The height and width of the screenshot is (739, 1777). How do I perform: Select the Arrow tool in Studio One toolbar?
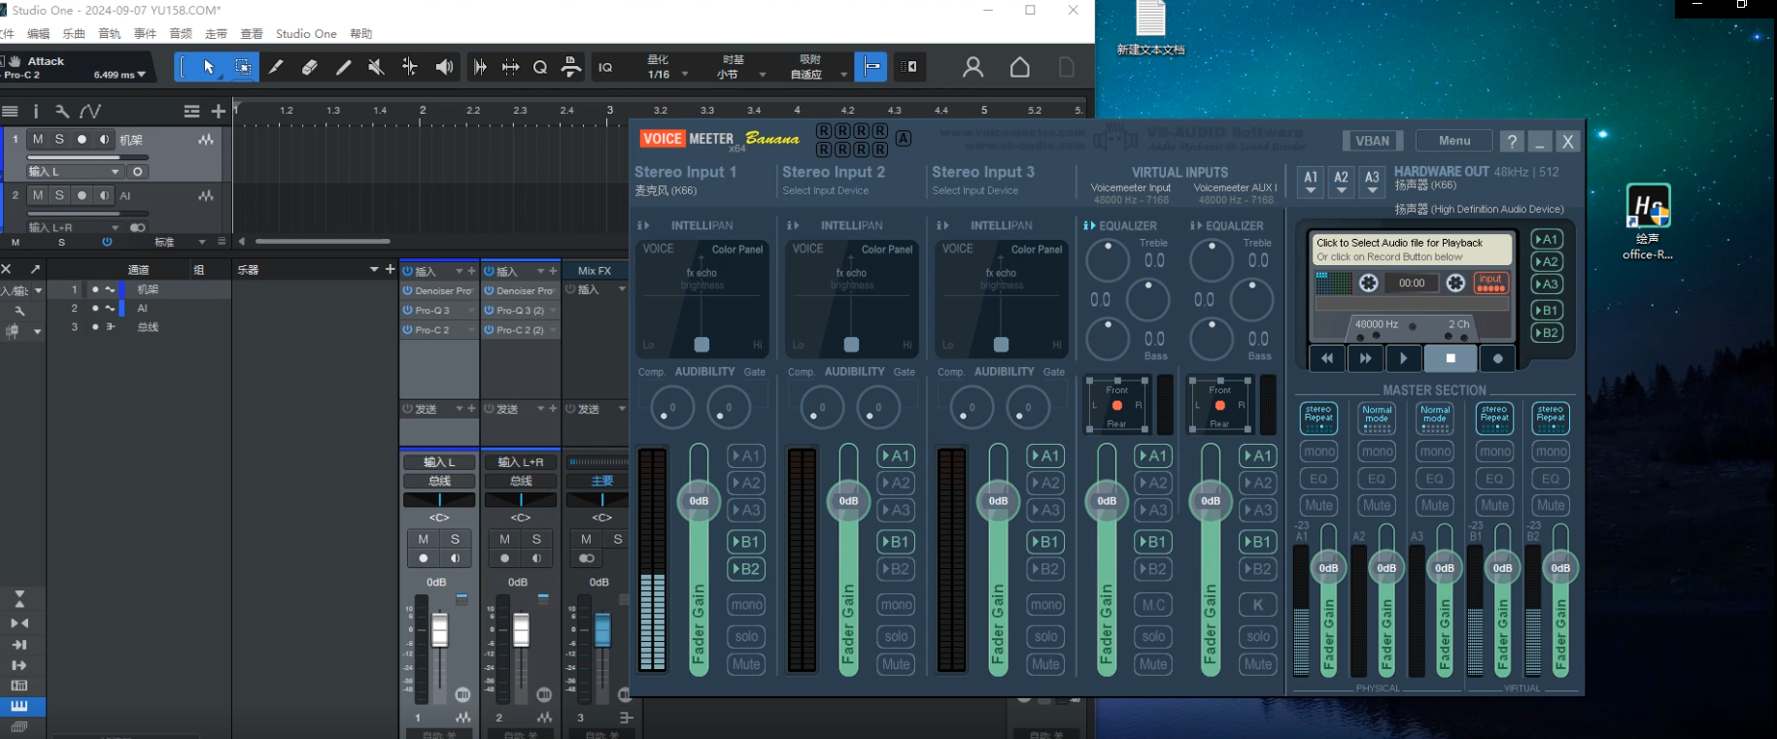coord(209,67)
